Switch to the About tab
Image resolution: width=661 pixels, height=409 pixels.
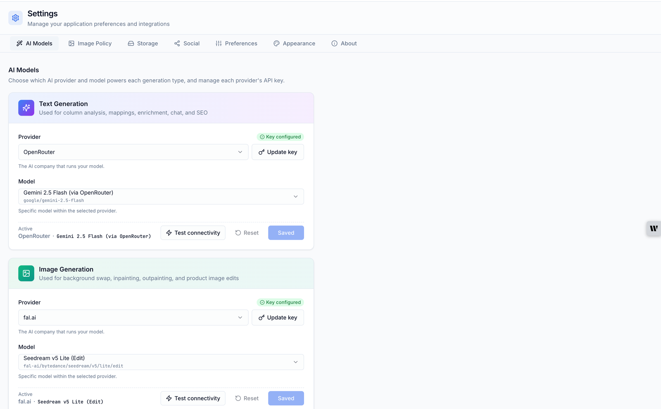point(344,43)
